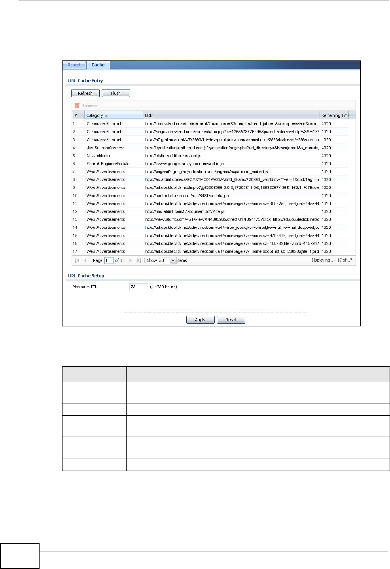Select the Cache tab
Screen dimensions: 390x569
(x=98, y=65)
